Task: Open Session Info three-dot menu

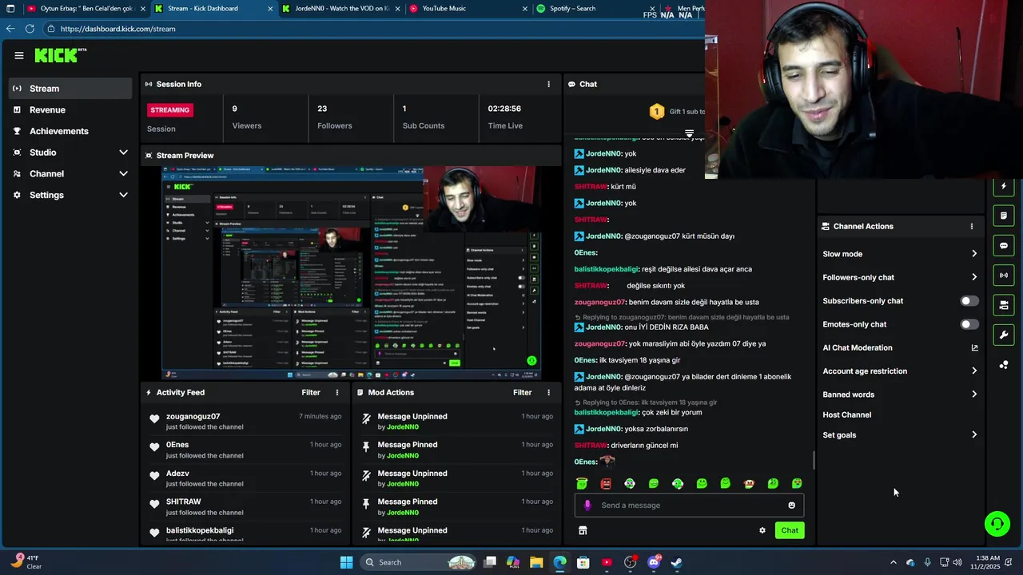Action: tap(548, 84)
